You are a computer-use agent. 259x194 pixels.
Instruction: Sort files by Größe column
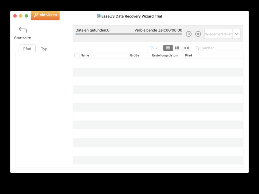(140, 55)
